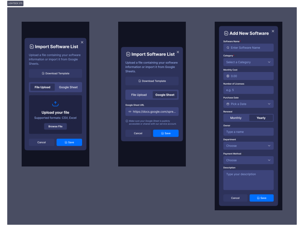Set Renewal to Monthly
Screen dimensions: 304x232
[236, 118]
